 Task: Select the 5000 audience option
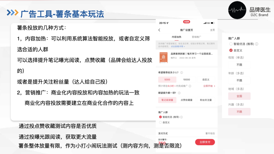point(167,80)
